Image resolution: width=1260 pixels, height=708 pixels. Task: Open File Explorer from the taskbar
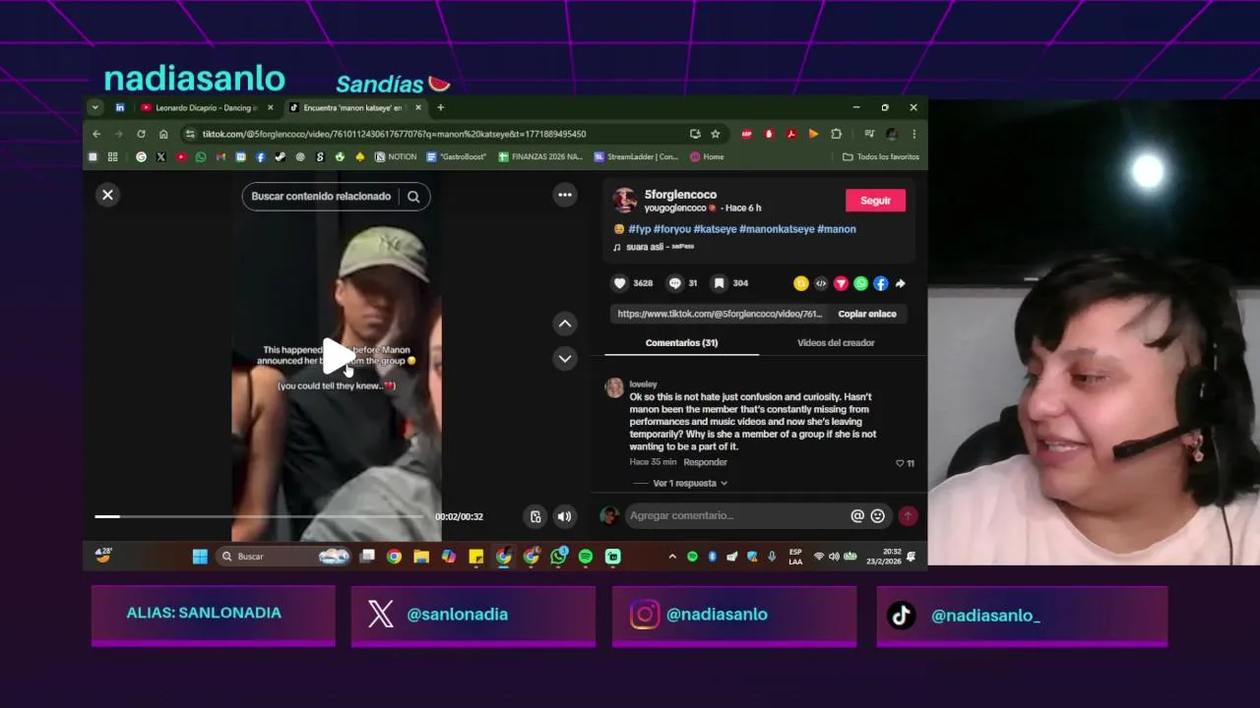point(421,557)
